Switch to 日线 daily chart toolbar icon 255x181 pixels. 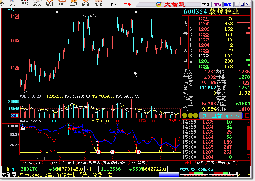[25, 3]
